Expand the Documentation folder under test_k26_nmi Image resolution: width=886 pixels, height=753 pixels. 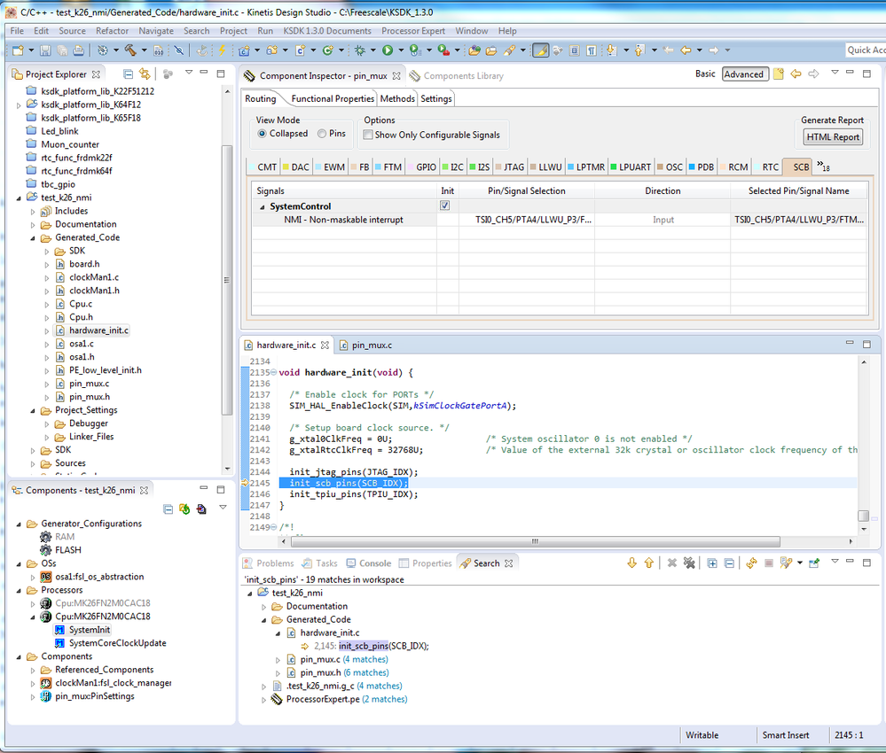(x=34, y=224)
